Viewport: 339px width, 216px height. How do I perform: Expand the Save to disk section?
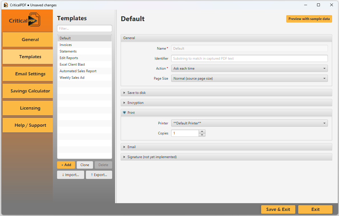(226, 92)
